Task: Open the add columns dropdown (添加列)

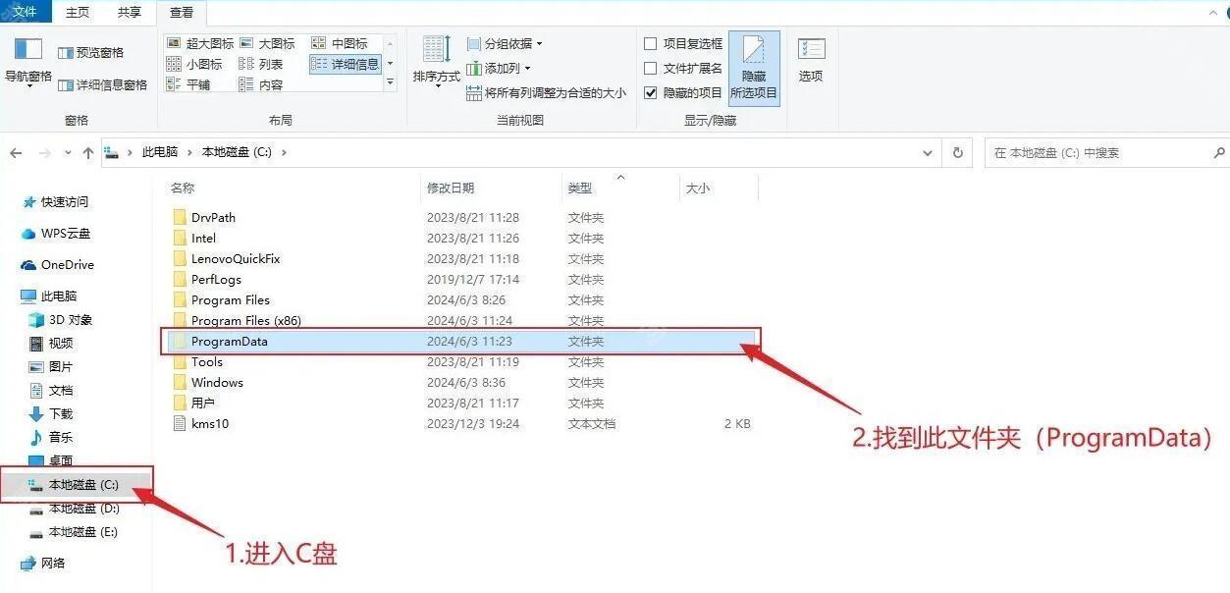Action: pyautogui.click(x=499, y=68)
